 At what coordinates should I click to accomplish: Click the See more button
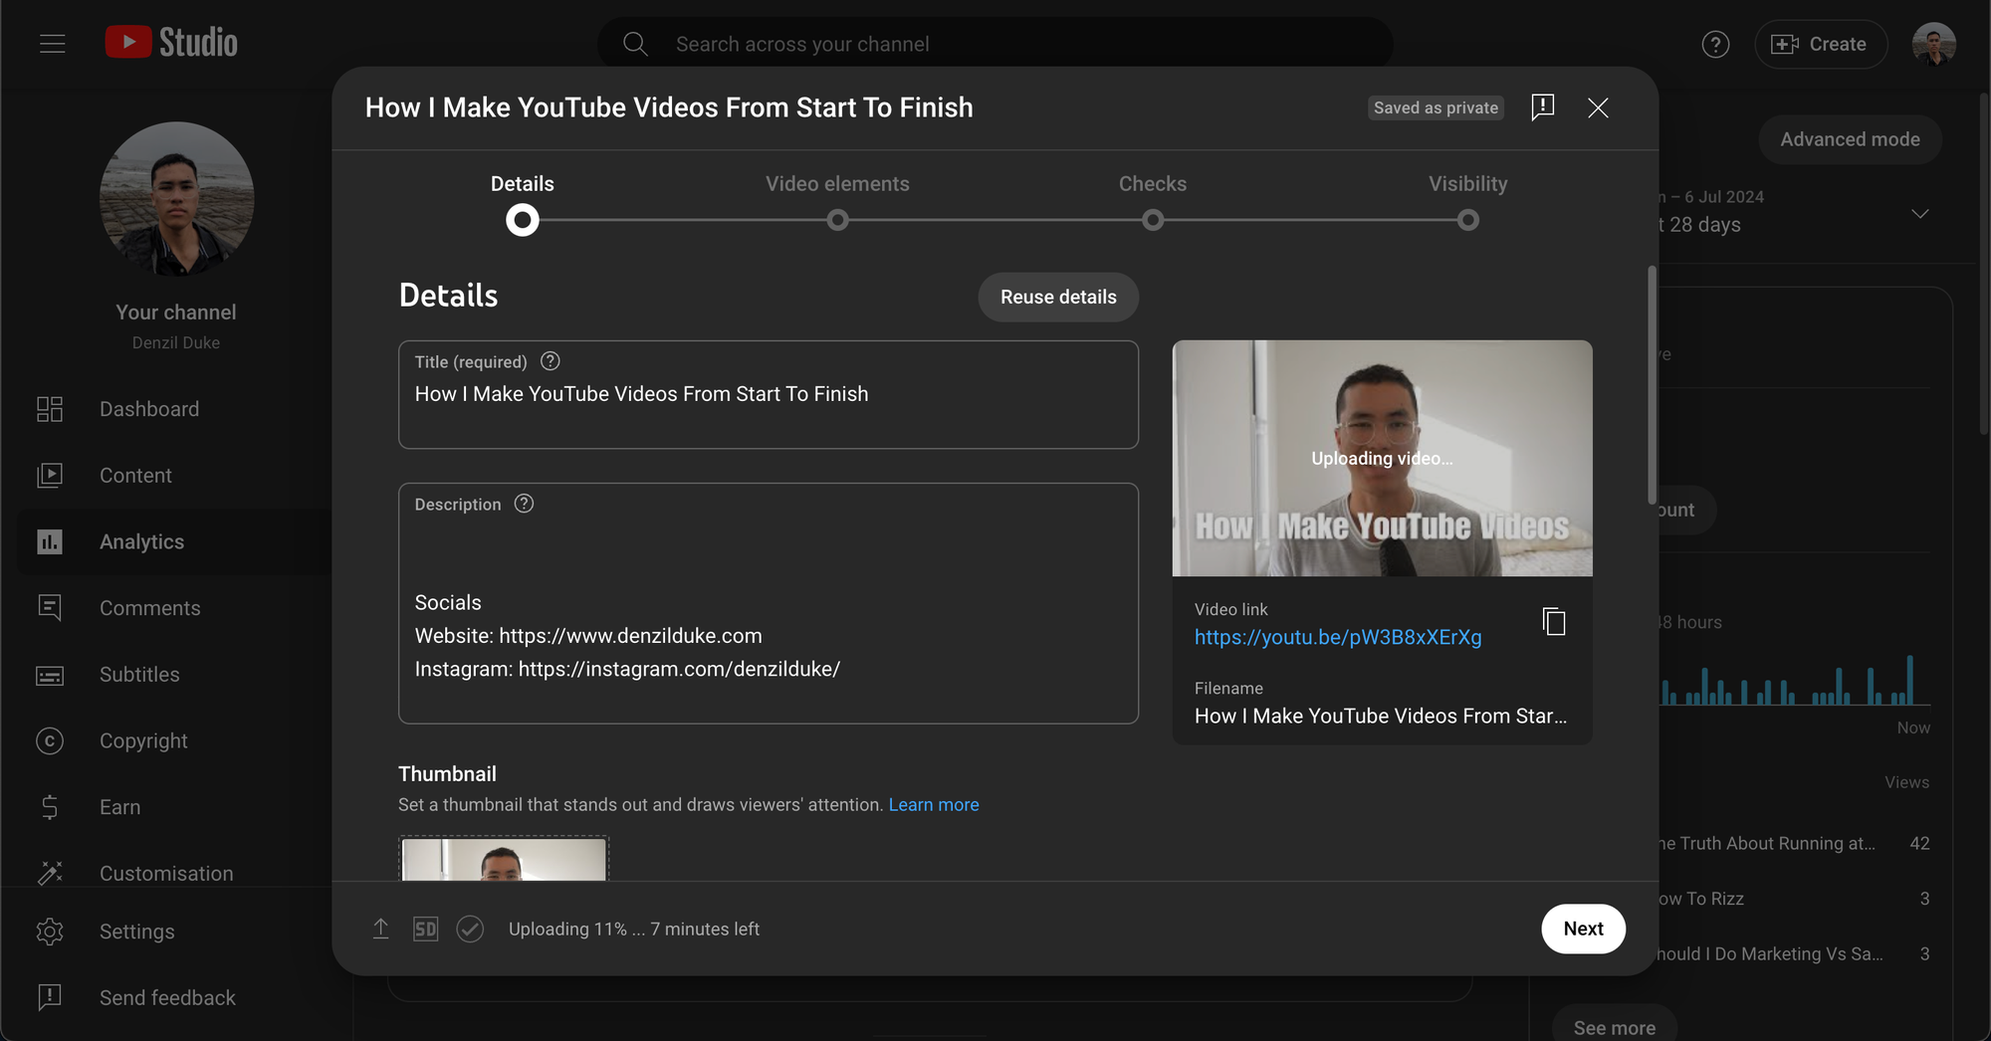click(x=1615, y=1027)
